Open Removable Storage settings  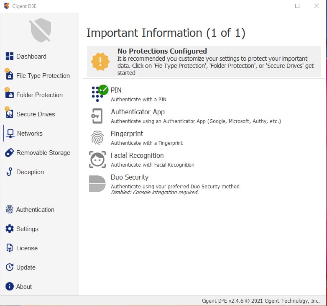[43, 153]
